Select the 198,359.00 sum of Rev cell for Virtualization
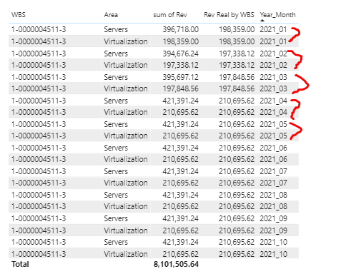Viewport: 346px width, 279px height. coord(181,41)
